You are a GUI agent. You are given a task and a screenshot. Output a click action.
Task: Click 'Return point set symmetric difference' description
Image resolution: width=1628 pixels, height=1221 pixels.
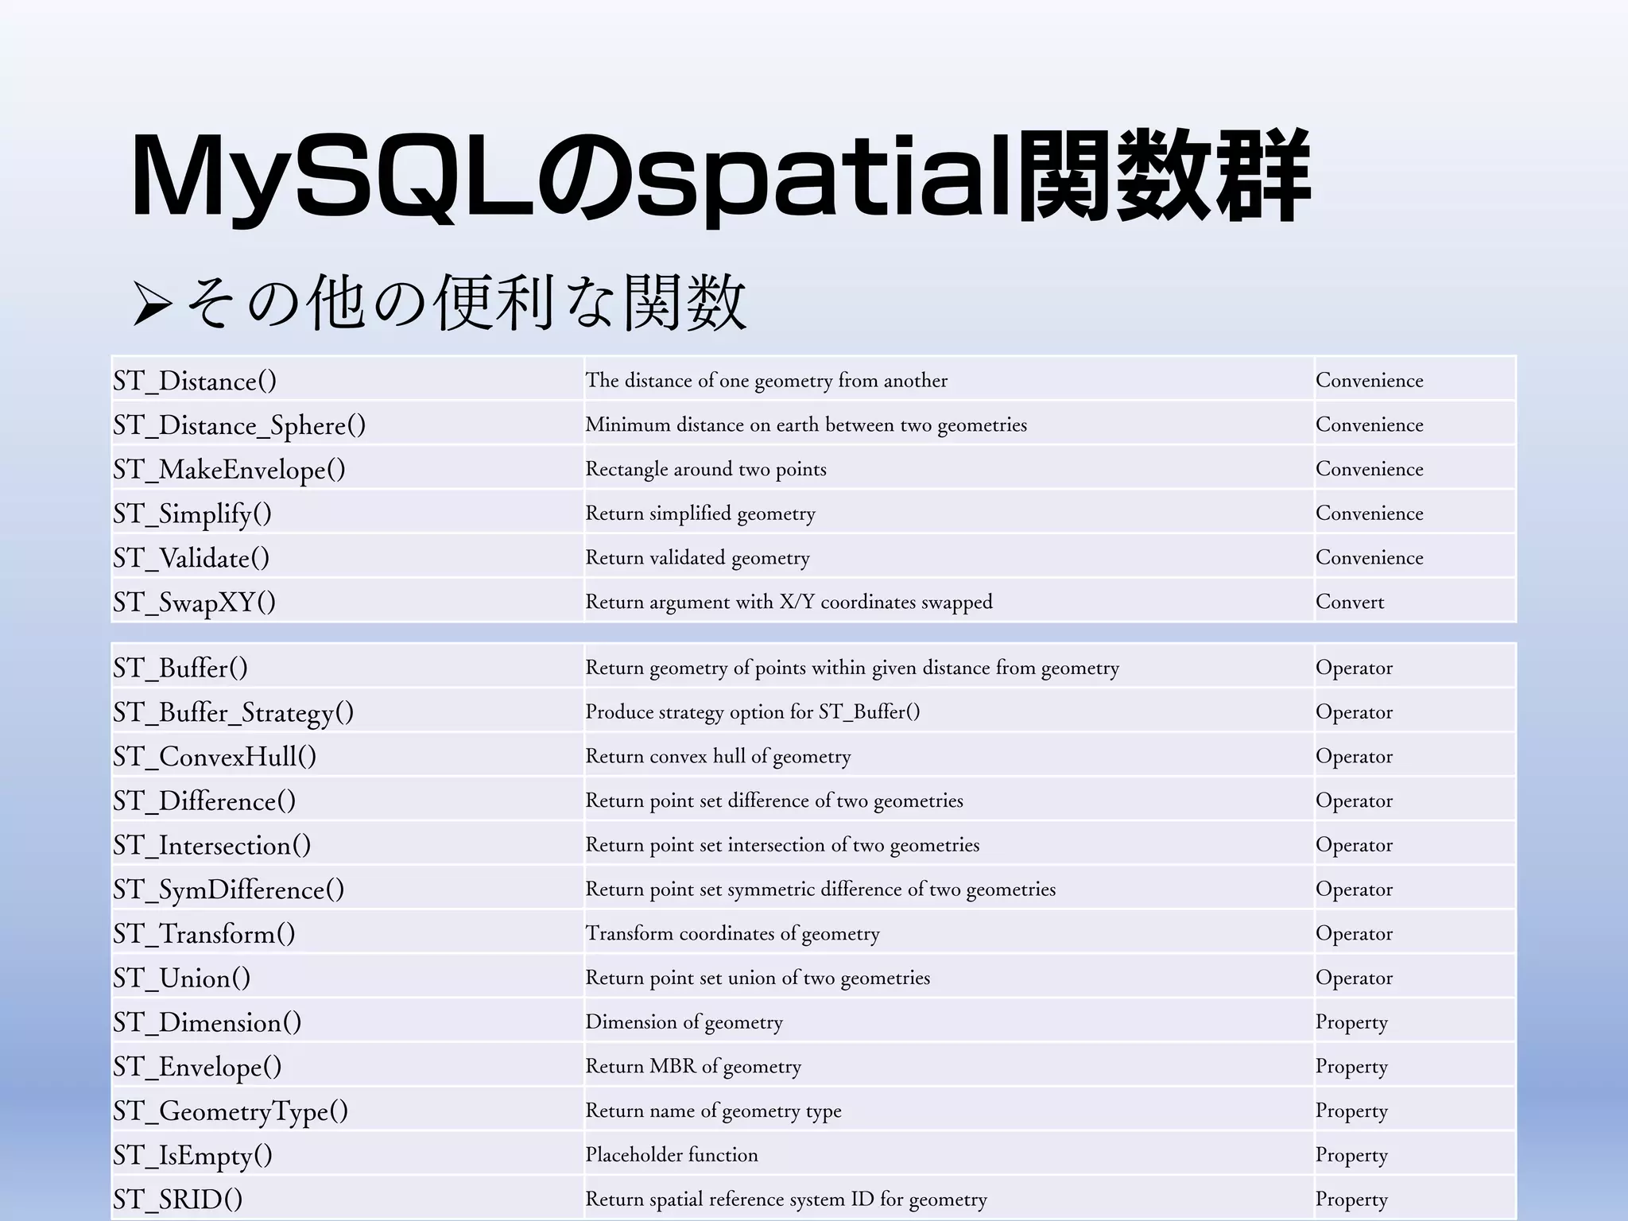pyautogui.click(x=820, y=890)
